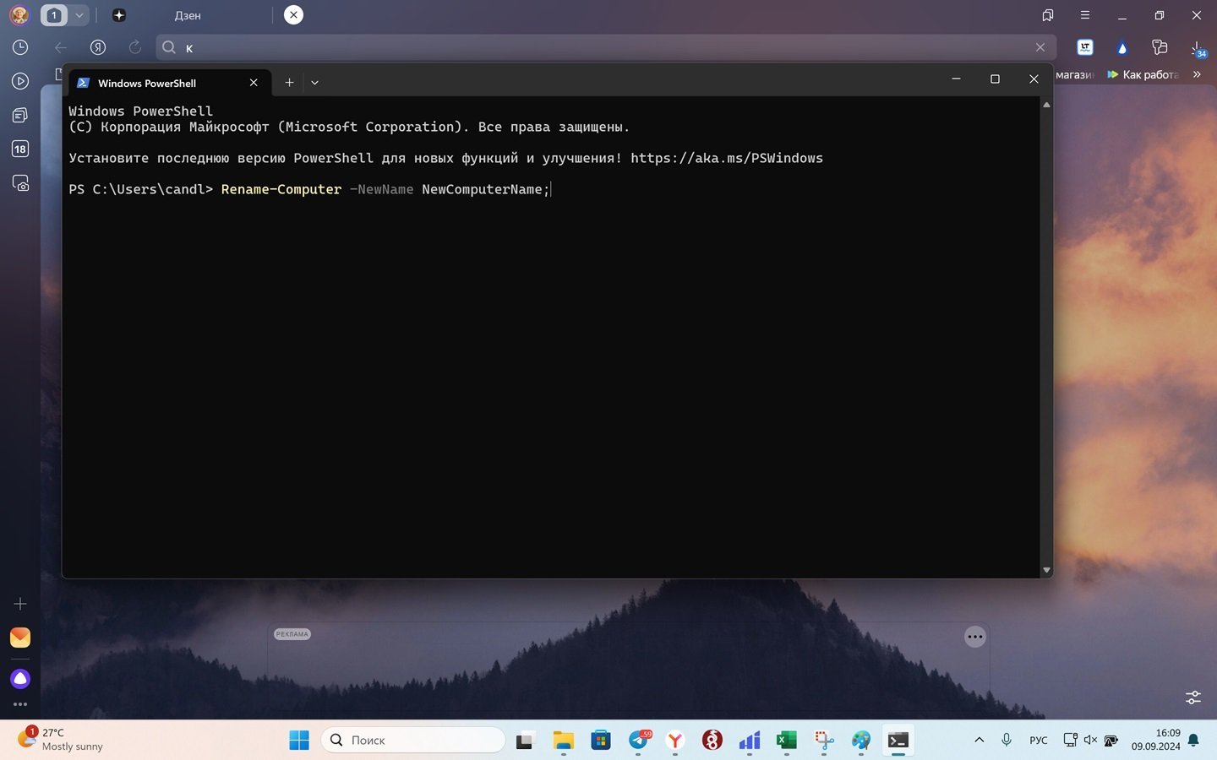The height and width of the screenshot is (760, 1217).
Task: Open Excel from taskbar
Action: click(x=787, y=741)
